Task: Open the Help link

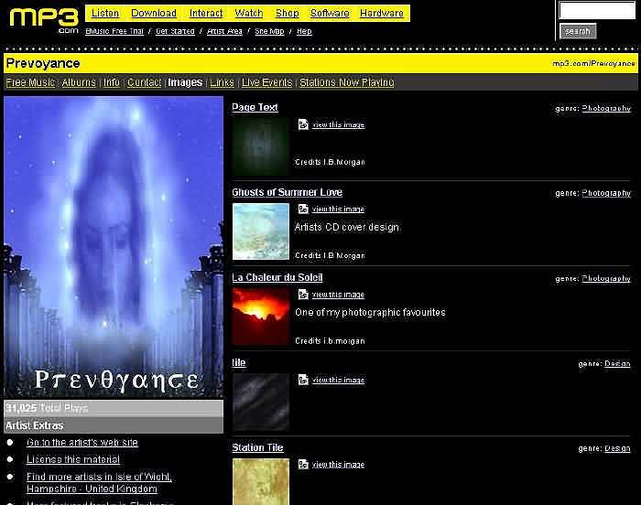Action: click(304, 31)
